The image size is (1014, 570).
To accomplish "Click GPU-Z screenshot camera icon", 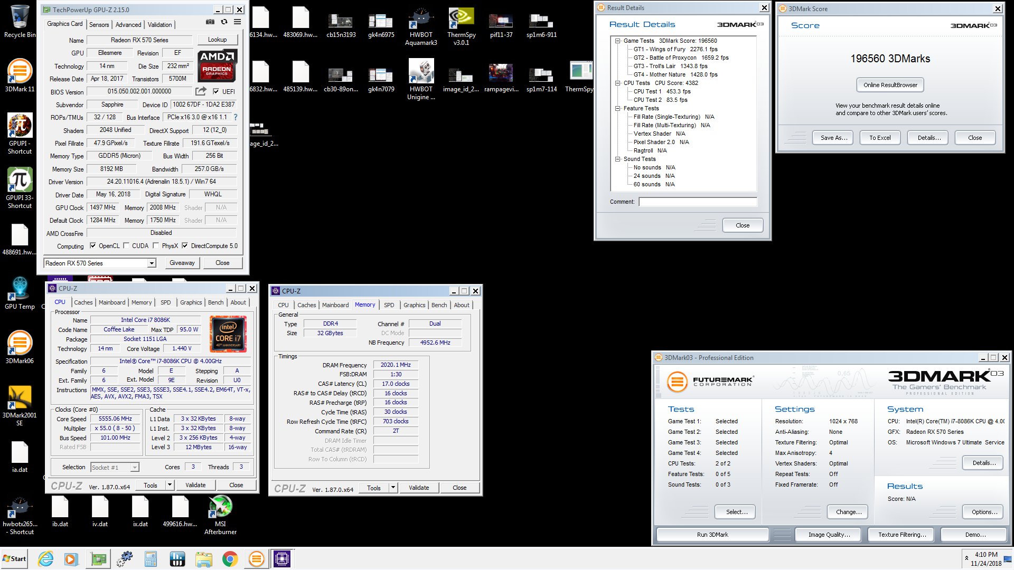I will 210,22.
